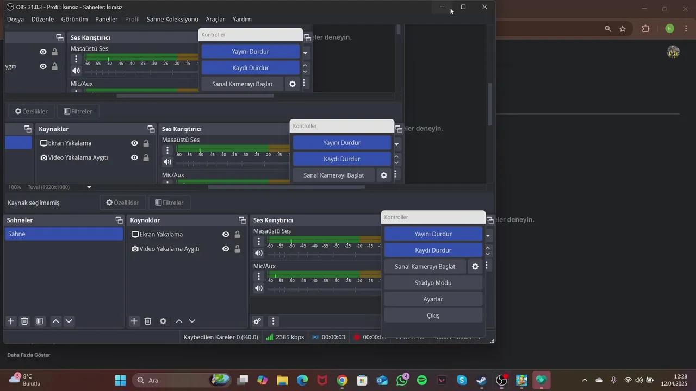Delete the selected scene using the trash icon

(24, 321)
